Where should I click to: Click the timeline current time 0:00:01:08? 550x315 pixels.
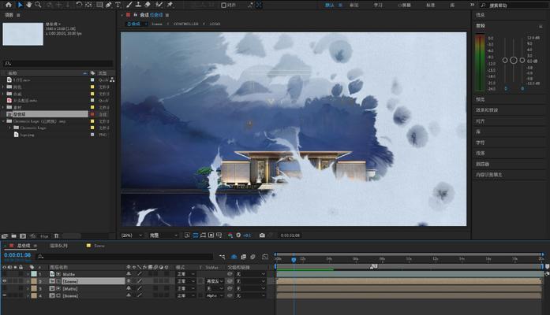17,255
